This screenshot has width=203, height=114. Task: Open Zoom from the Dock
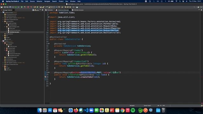[x=91, y=110]
